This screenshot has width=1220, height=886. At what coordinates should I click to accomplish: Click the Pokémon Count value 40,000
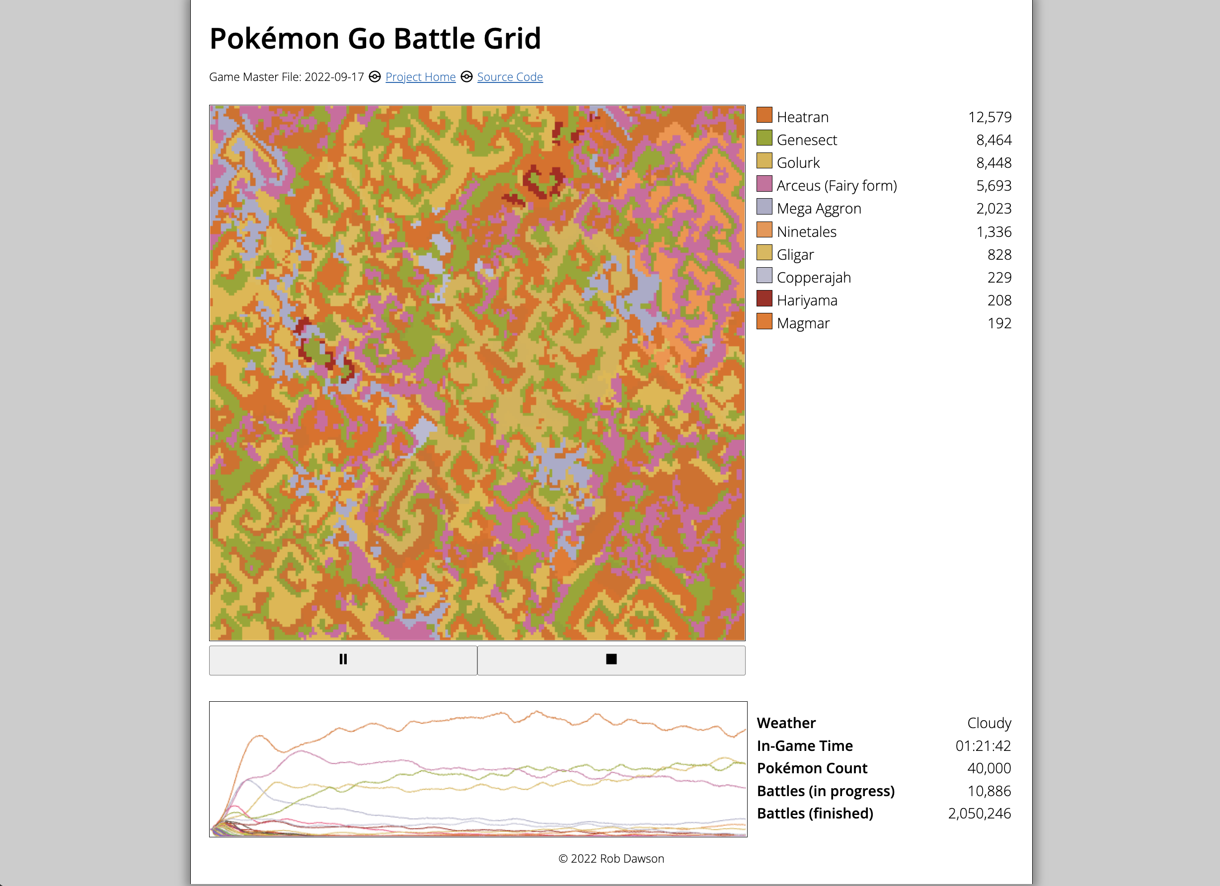[x=989, y=768]
